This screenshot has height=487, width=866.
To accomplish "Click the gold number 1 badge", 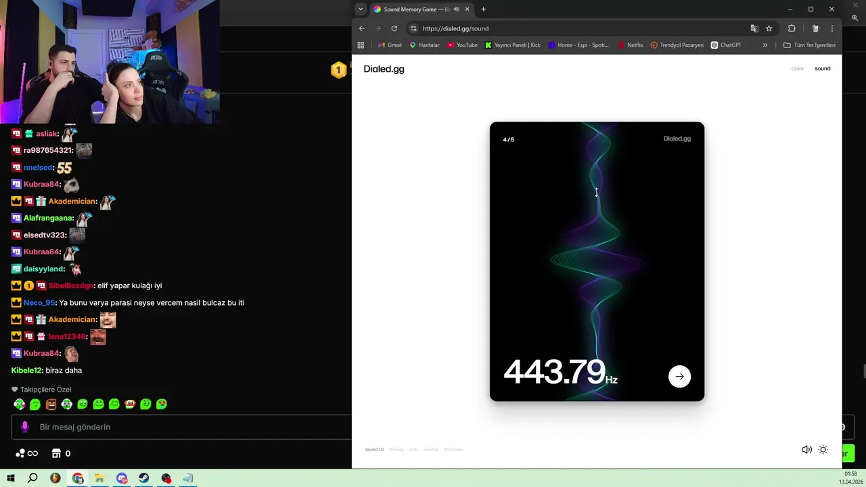I will coord(338,69).
